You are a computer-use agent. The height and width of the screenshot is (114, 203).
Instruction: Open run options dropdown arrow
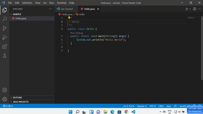click(190, 9)
